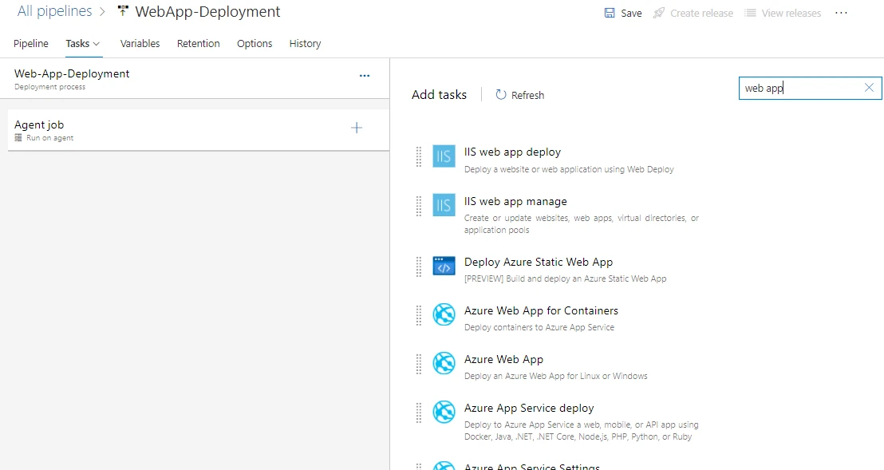Open the Tasks tab dropdown chevron

point(95,44)
